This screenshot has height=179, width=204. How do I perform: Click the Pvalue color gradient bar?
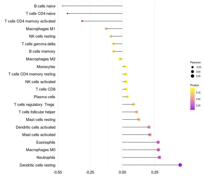pos(193,99)
